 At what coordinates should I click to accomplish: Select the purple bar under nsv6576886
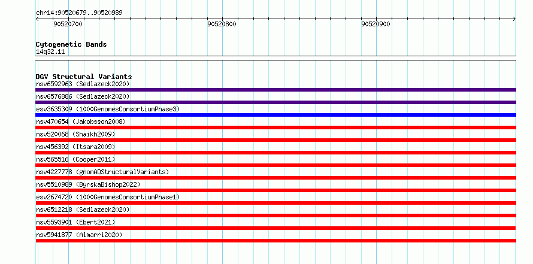(275, 102)
